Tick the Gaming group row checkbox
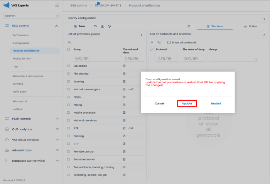The image size is (270, 184). [x=69, y=81]
